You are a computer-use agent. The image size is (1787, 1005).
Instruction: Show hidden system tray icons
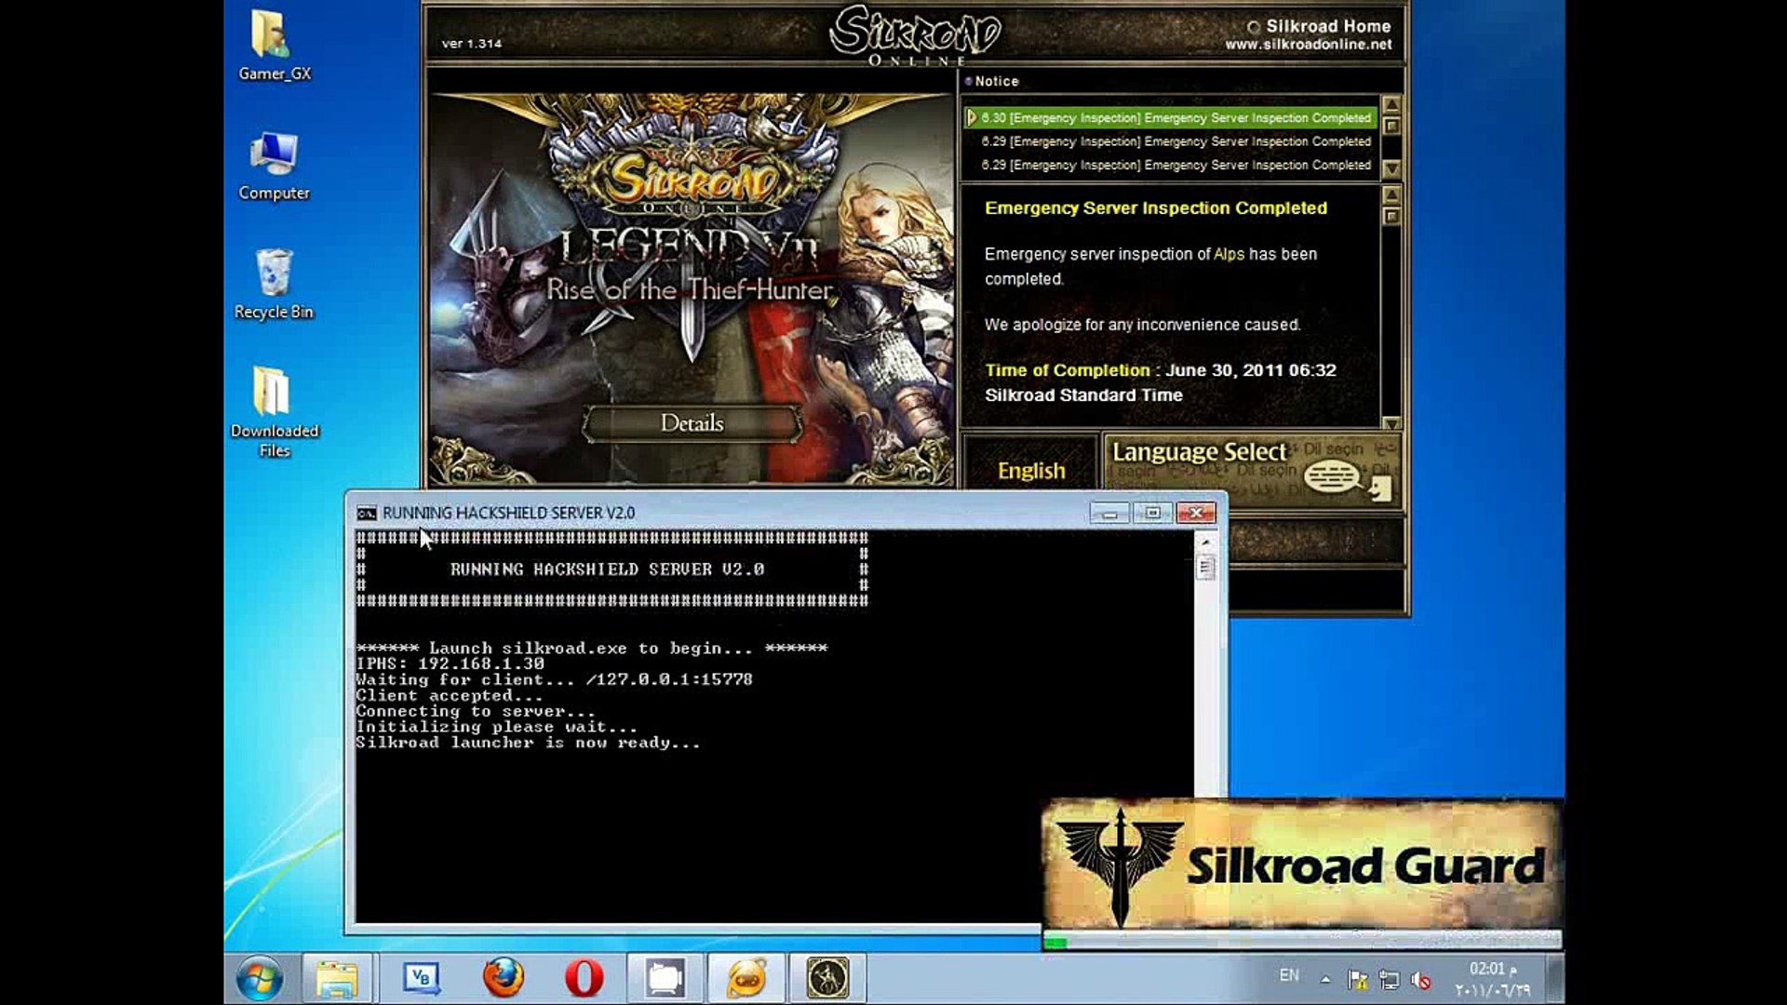(1325, 979)
